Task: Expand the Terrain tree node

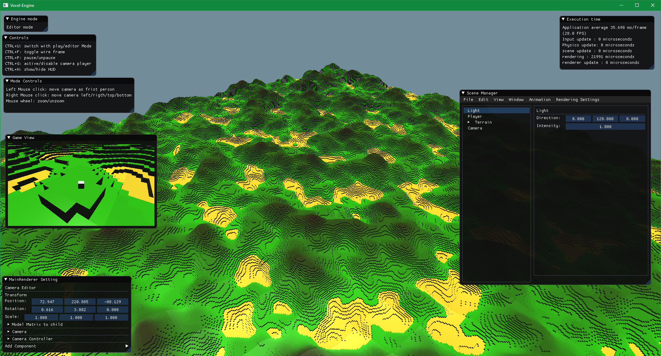Action: click(469, 122)
